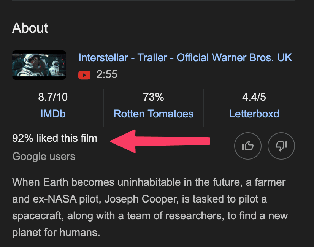Visit the Rotten Tomatoes link
The width and height of the screenshot is (314, 247).
click(154, 114)
